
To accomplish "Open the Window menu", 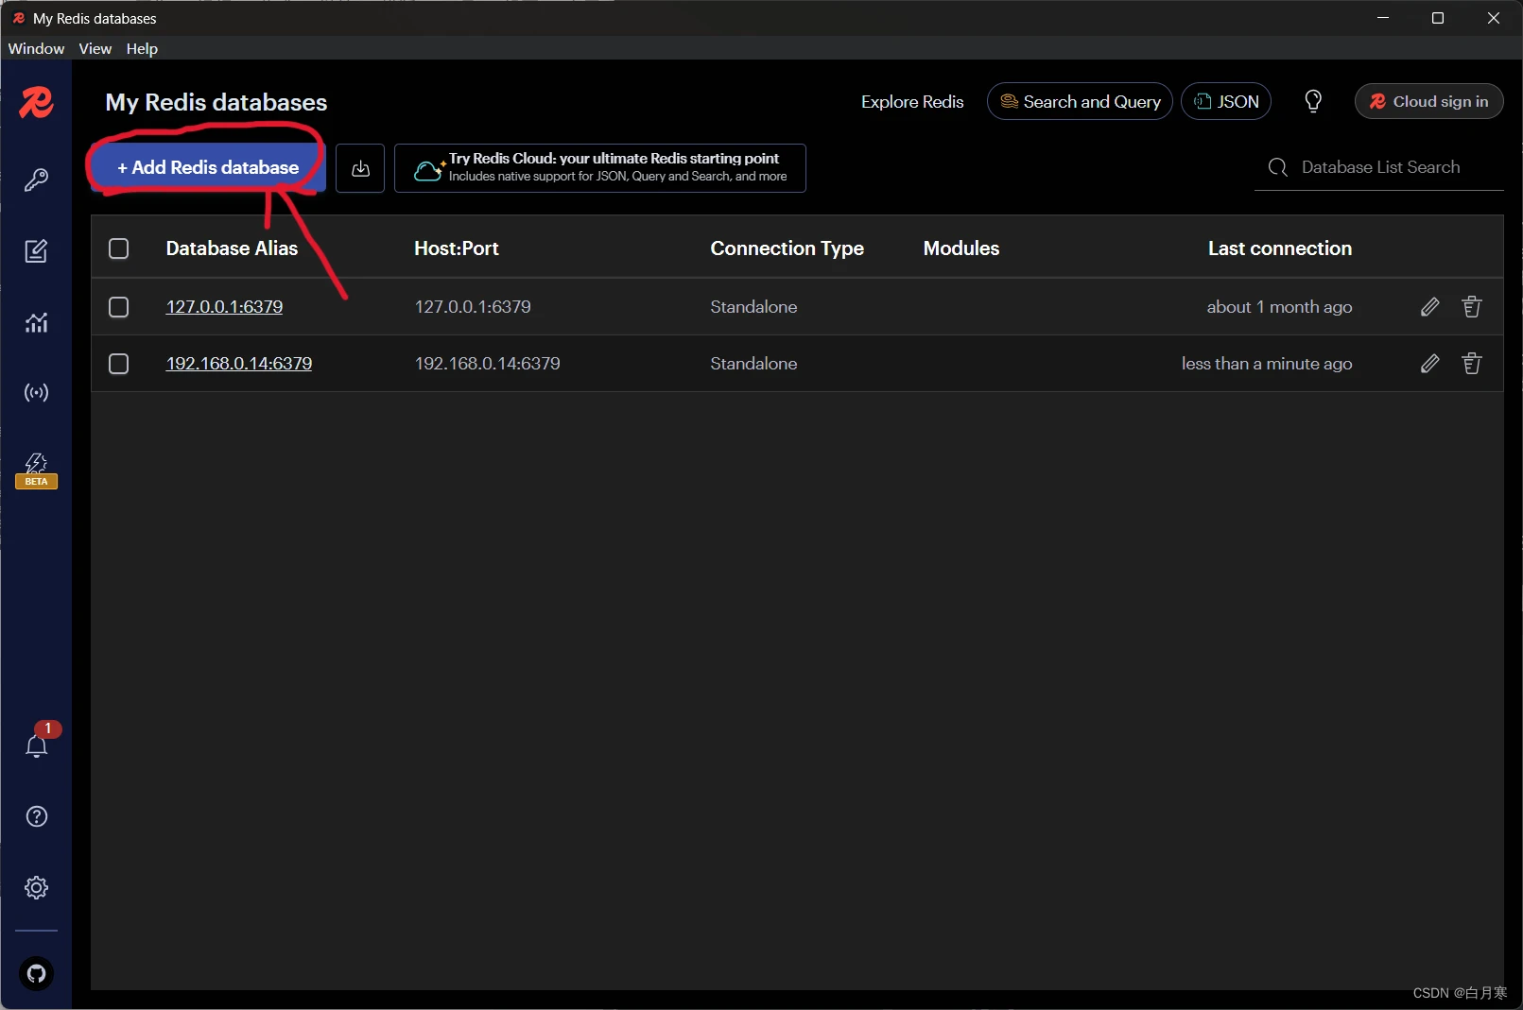I will click(x=36, y=48).
